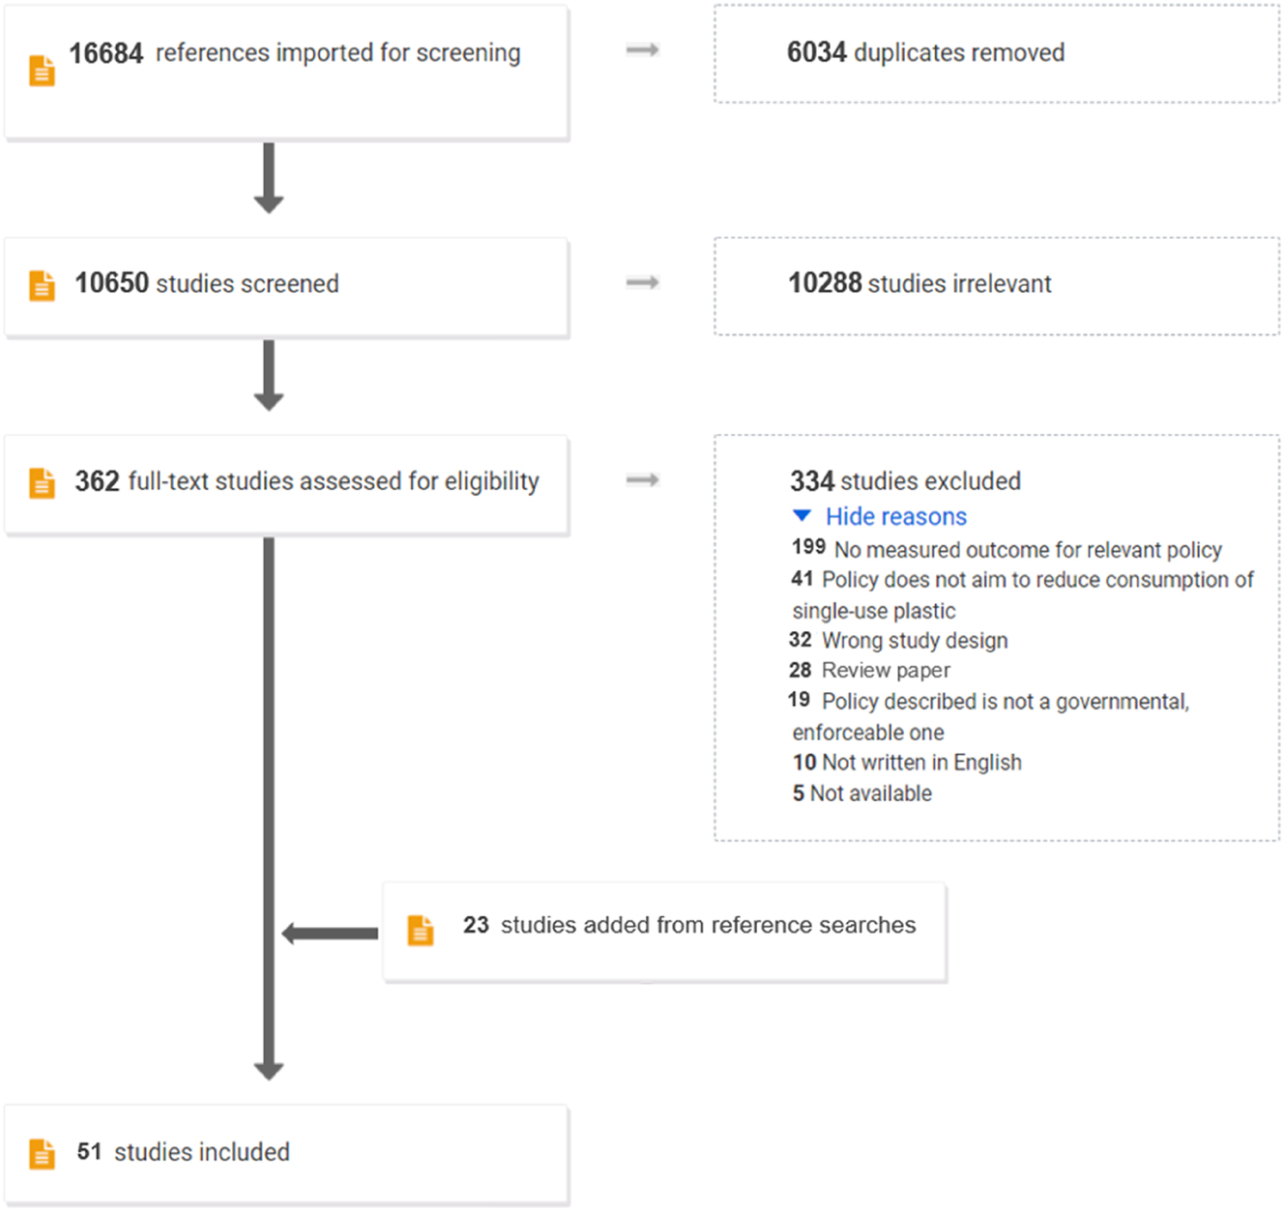Click the 6034 duplicates removed box
Screen dimensions: 1284x1211
[996, 53]
